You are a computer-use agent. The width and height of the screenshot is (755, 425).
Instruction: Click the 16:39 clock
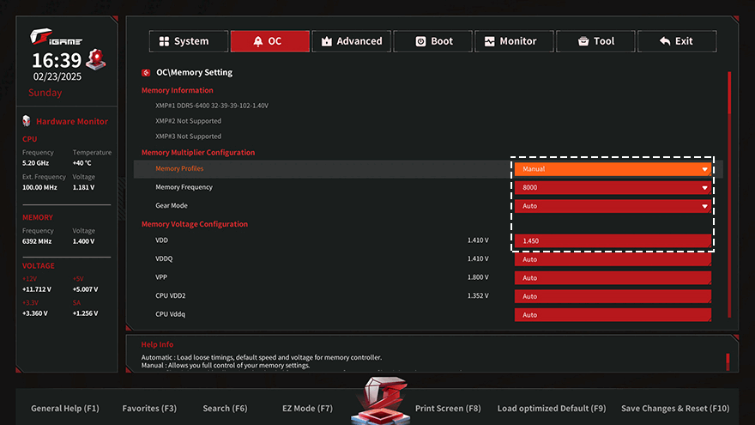[x=57, y=61]
